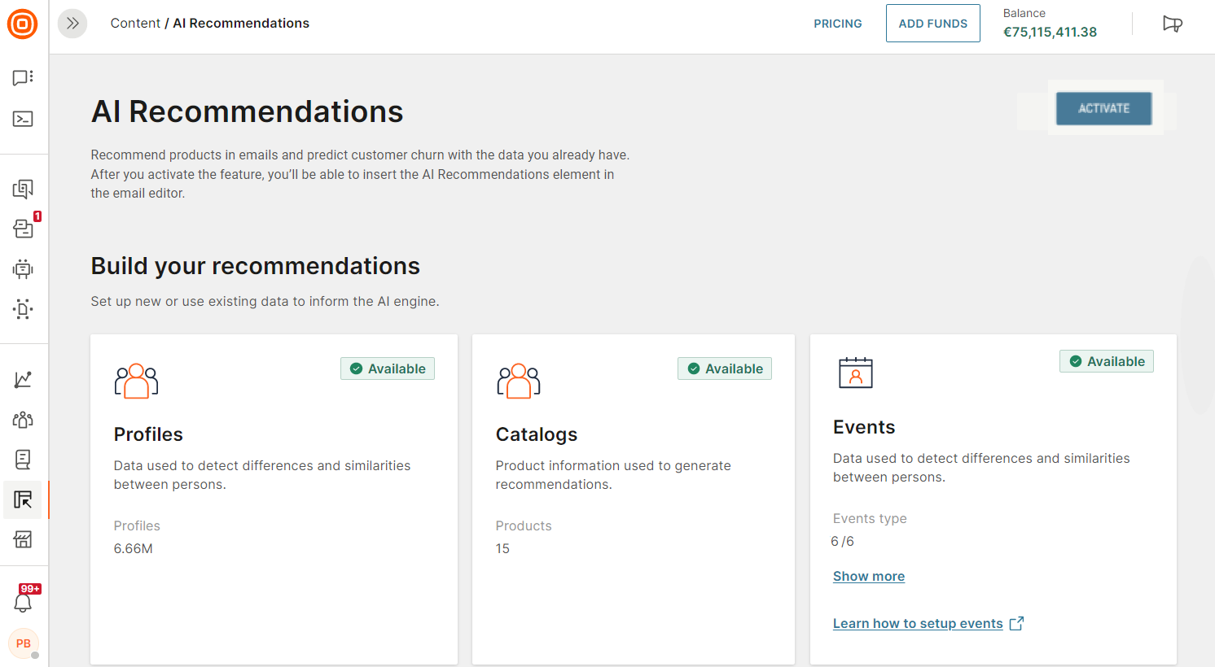Image resolution: width=1215 pixels, height=667 pixels.
Task: Open the PRICING link in header
Action: tap(837, 24)
